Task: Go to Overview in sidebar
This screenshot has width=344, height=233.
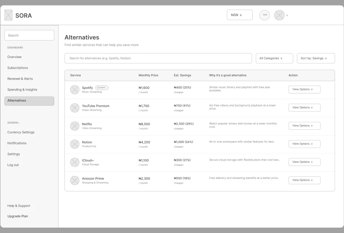Action: [14, 57]
